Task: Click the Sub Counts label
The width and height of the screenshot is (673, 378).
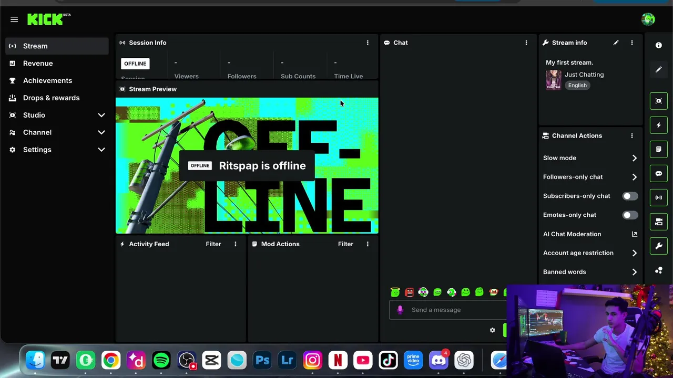Action: [x=298, y=76]
